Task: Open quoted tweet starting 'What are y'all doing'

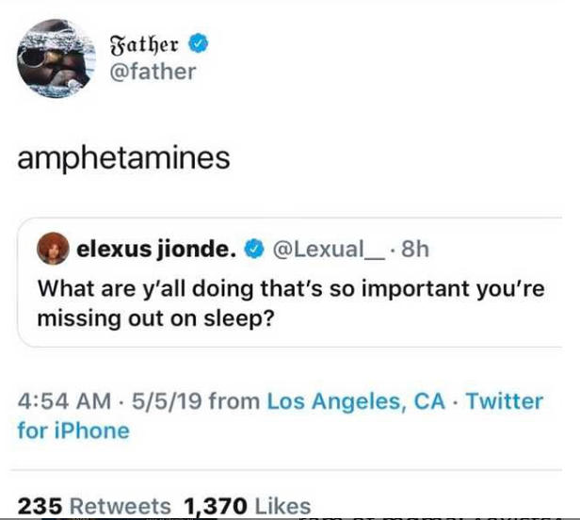Action: 290,288
